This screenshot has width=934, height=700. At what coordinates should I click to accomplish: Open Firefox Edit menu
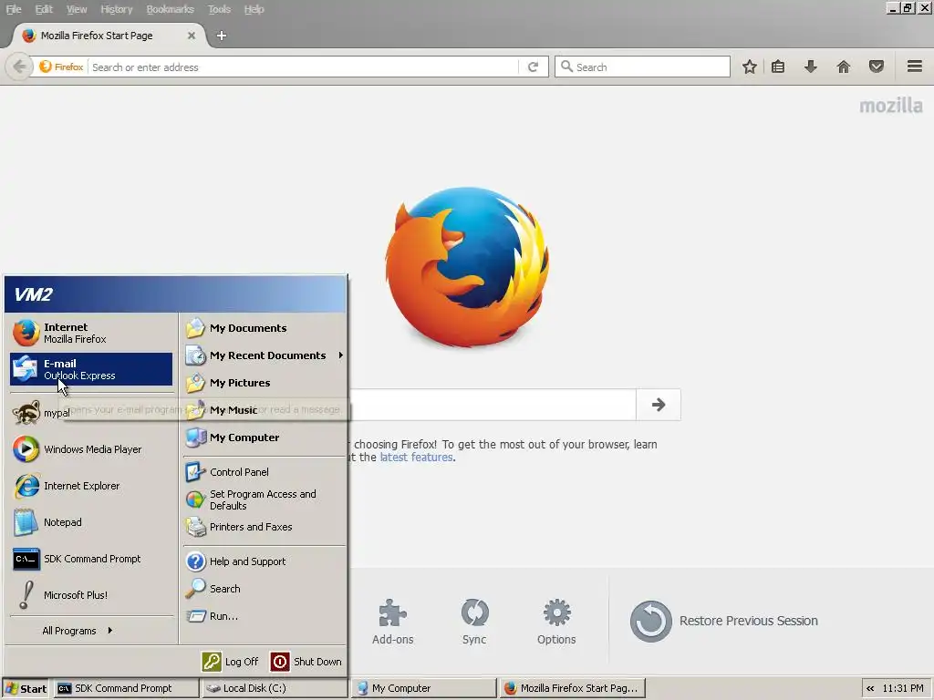[44, 9]
